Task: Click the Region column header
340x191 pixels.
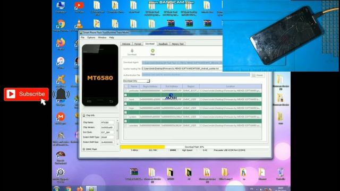Action: [191, 86]
